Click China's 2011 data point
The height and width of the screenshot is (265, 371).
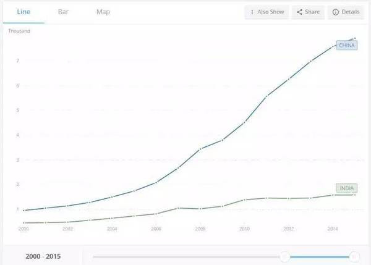pyautogui.click(x=267, y=96)
